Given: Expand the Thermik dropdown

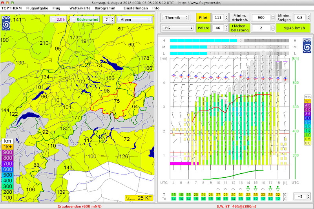Looking at the screenshot, I should 175,17.
